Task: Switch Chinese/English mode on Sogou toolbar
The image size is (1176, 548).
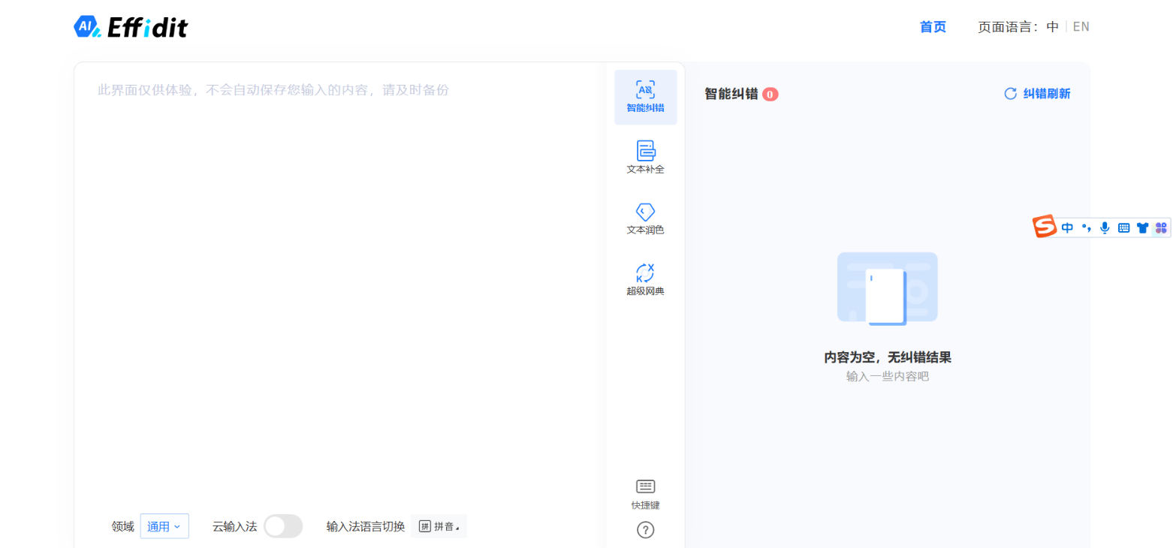Action: pos(1067,227)
